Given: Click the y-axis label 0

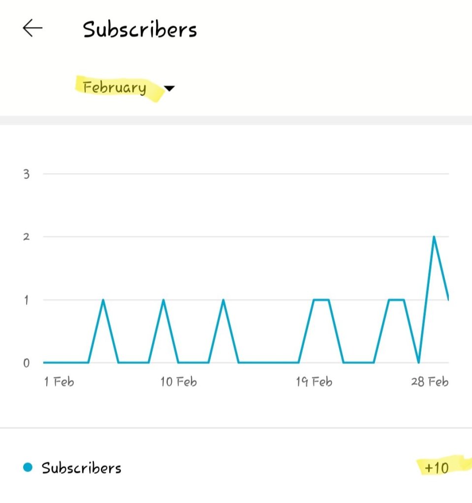Looking at the screenshot, I should coord(27,363).
